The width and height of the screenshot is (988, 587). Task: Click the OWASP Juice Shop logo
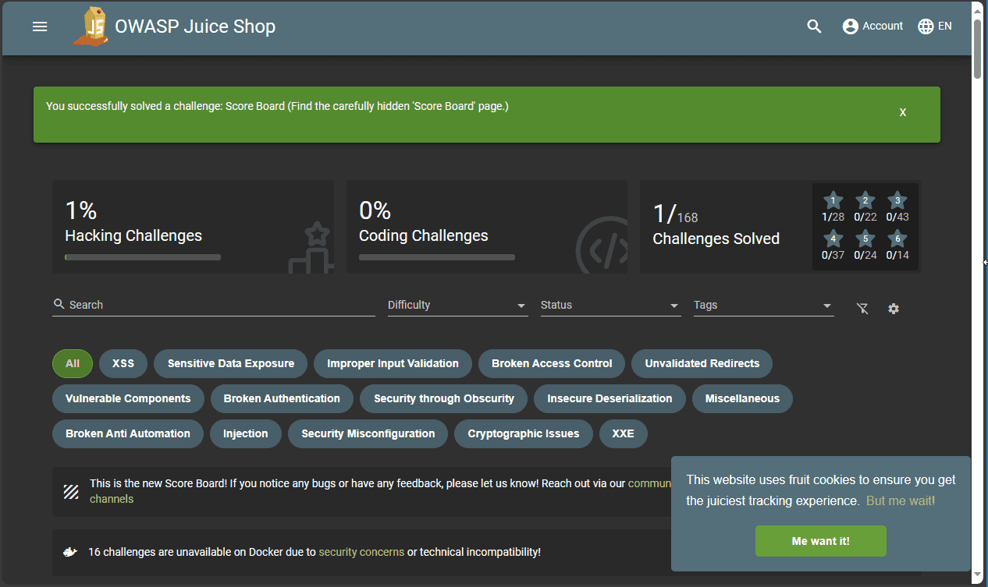point(91,27)
